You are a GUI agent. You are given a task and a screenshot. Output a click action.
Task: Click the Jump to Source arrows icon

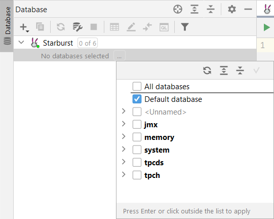147,27
